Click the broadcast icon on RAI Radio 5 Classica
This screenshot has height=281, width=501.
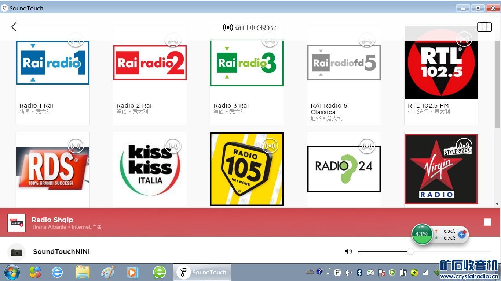367,39
